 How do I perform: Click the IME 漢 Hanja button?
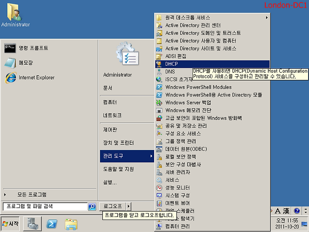pos(286,211)
